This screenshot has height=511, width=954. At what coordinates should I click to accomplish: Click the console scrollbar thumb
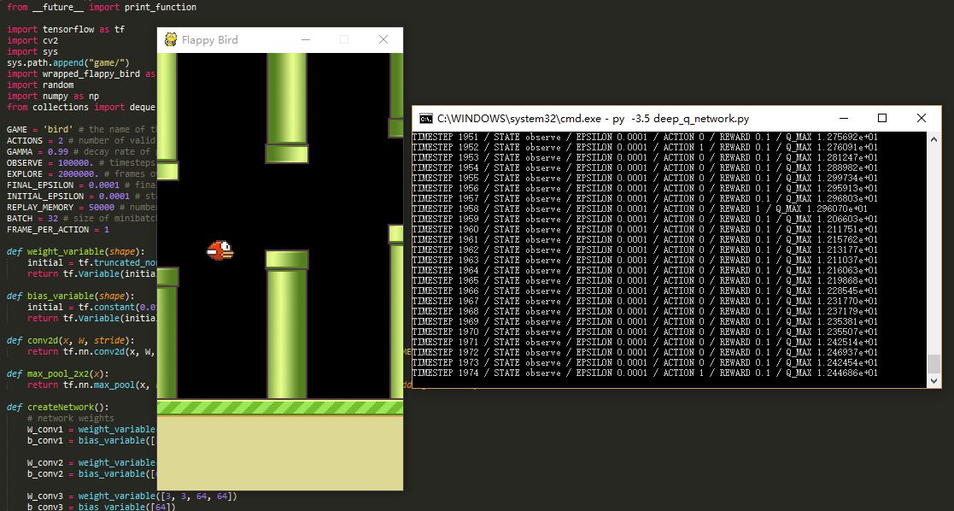coord(934,363)
